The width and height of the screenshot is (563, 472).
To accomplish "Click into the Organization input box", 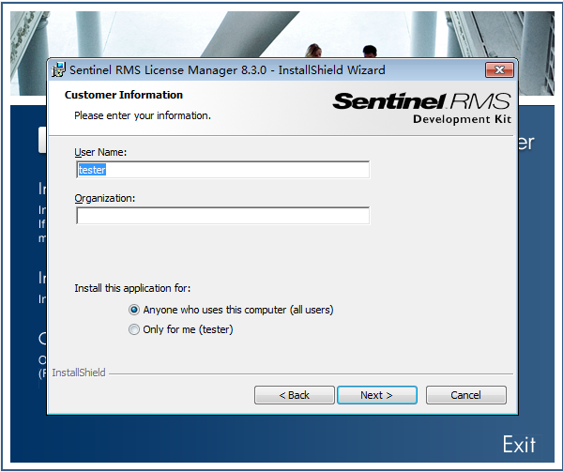I will (x=222, y=216).
